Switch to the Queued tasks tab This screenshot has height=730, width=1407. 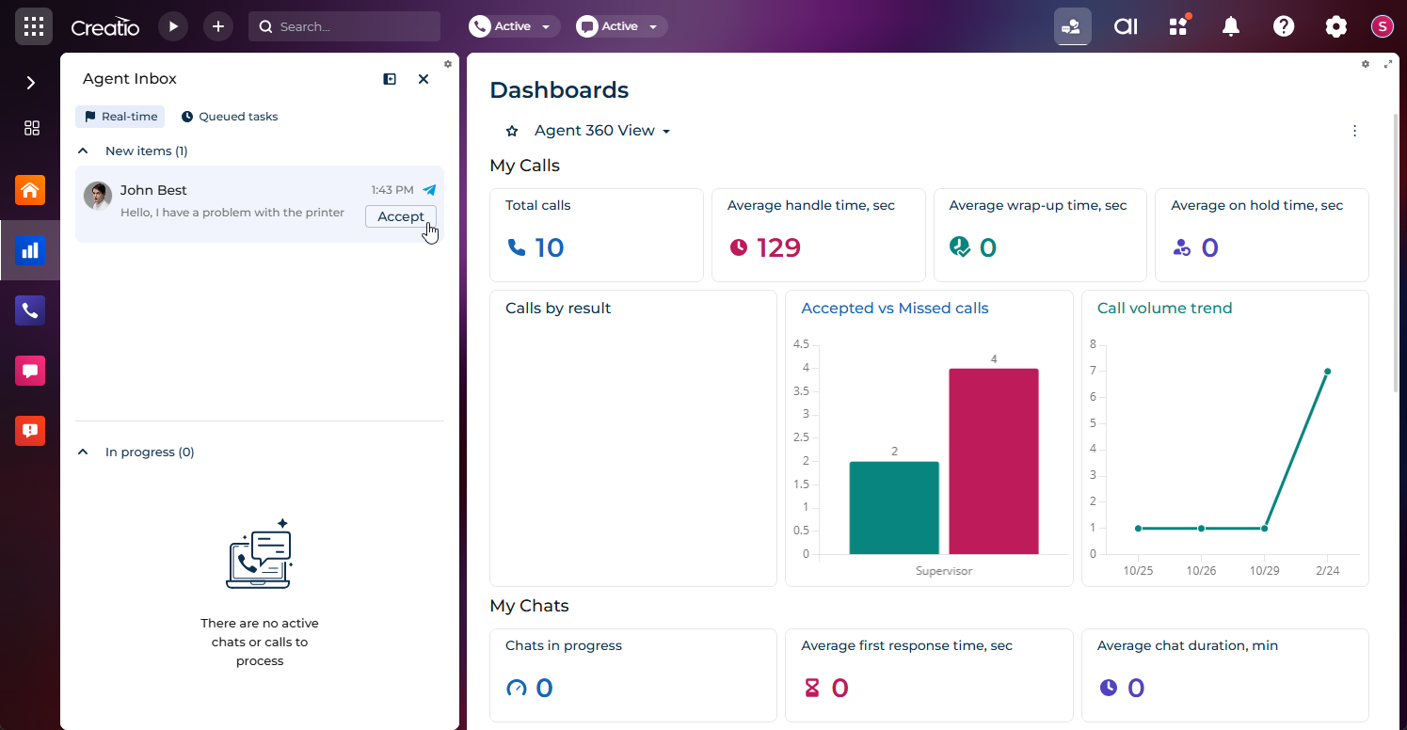coord(230,117)
